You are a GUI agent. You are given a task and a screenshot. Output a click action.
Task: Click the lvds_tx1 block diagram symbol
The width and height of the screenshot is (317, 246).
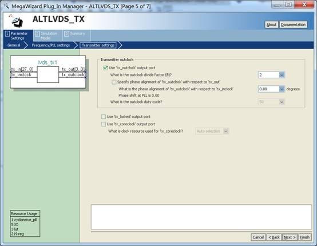click(x=48, y=72)
